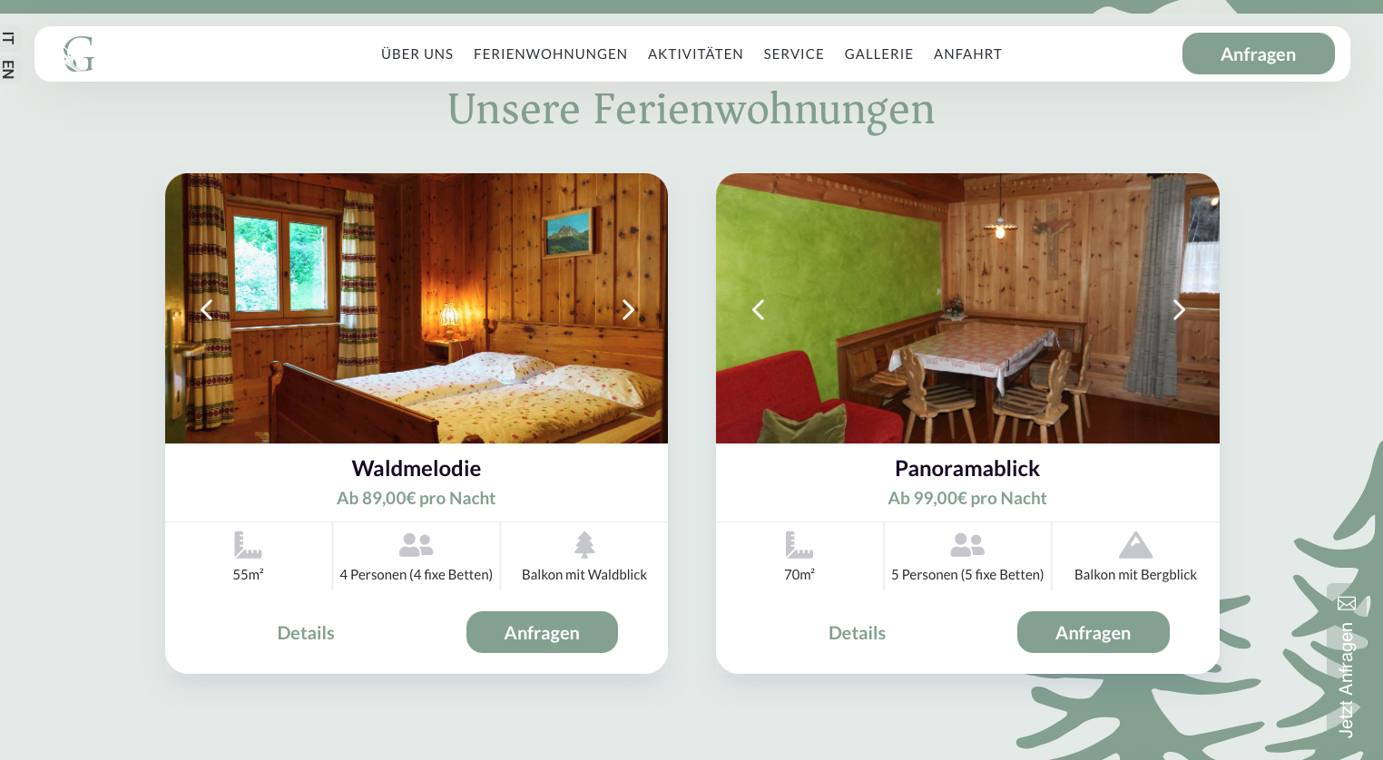Click the envelope icon on Jetzt Anfragen tab
Screen dimensions: 1383x760
(1347, 603)
